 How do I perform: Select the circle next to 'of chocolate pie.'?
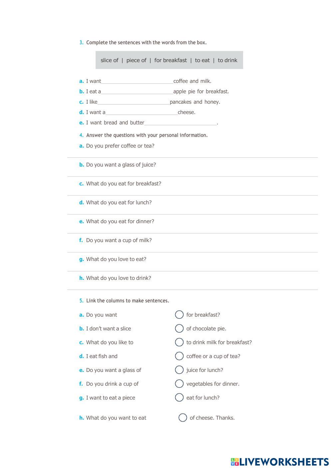click(x=179, y=328)
